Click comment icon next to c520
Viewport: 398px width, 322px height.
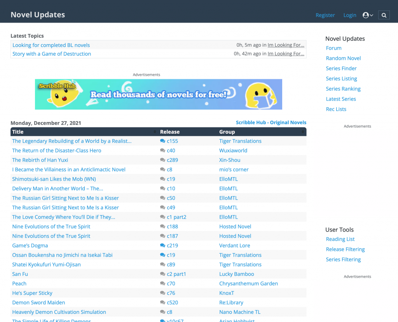tap(162, 303)
